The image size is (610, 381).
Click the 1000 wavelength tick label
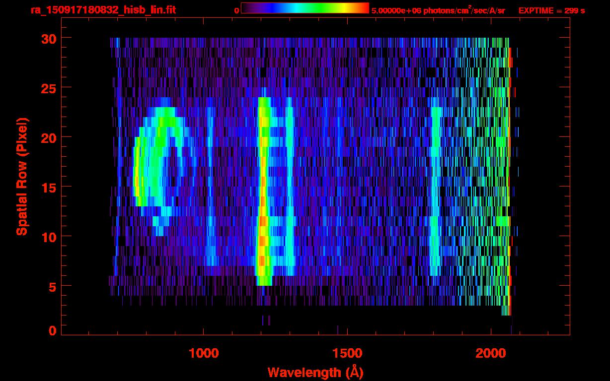click(204, 353)
